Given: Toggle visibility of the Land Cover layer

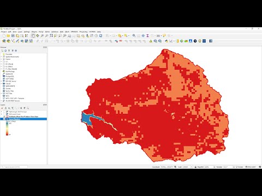Looking at the screenshot, I should 4,114.
